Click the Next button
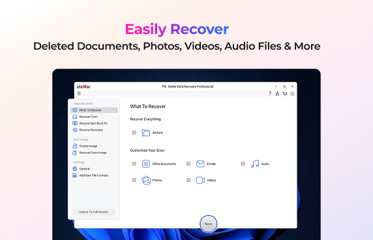Screen dimensions: 373x240 coord(209,224)
